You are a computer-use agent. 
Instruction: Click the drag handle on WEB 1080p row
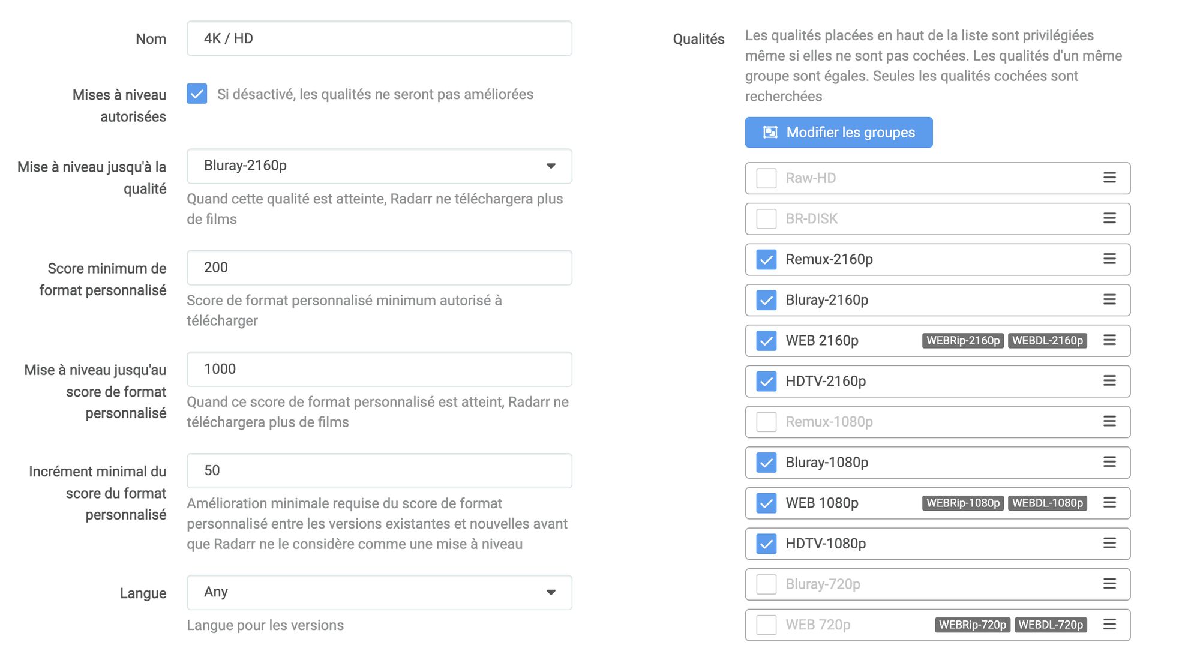pos(1109,503)
